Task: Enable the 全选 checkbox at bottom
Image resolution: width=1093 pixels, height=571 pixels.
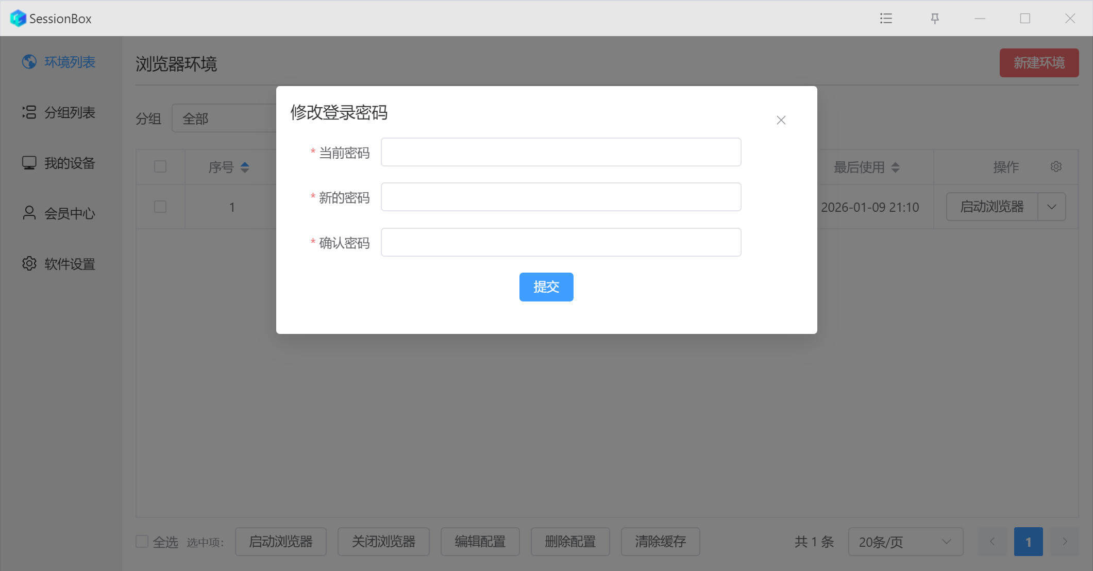Action: (142, 542)
